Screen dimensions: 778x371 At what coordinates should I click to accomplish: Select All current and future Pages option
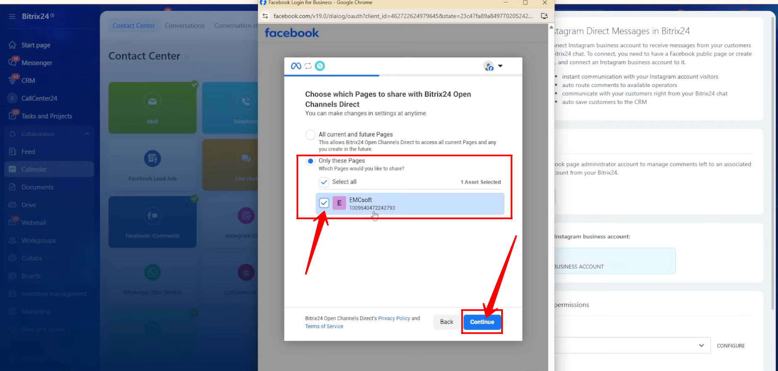tap(311, 135)
